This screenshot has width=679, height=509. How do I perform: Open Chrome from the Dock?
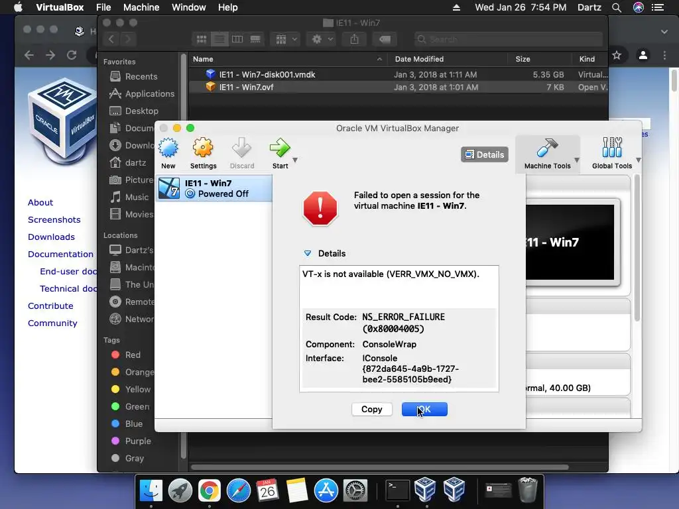point(209,491)
